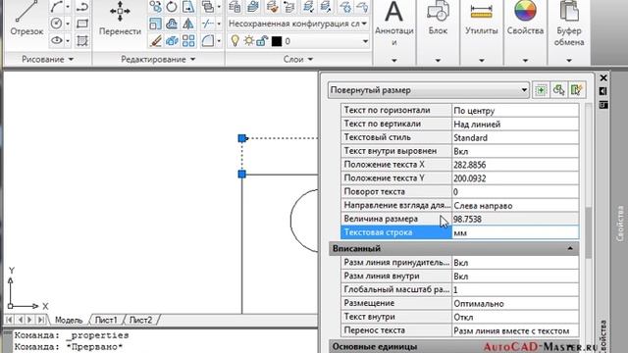Select the Отрезок line tool

26,18
